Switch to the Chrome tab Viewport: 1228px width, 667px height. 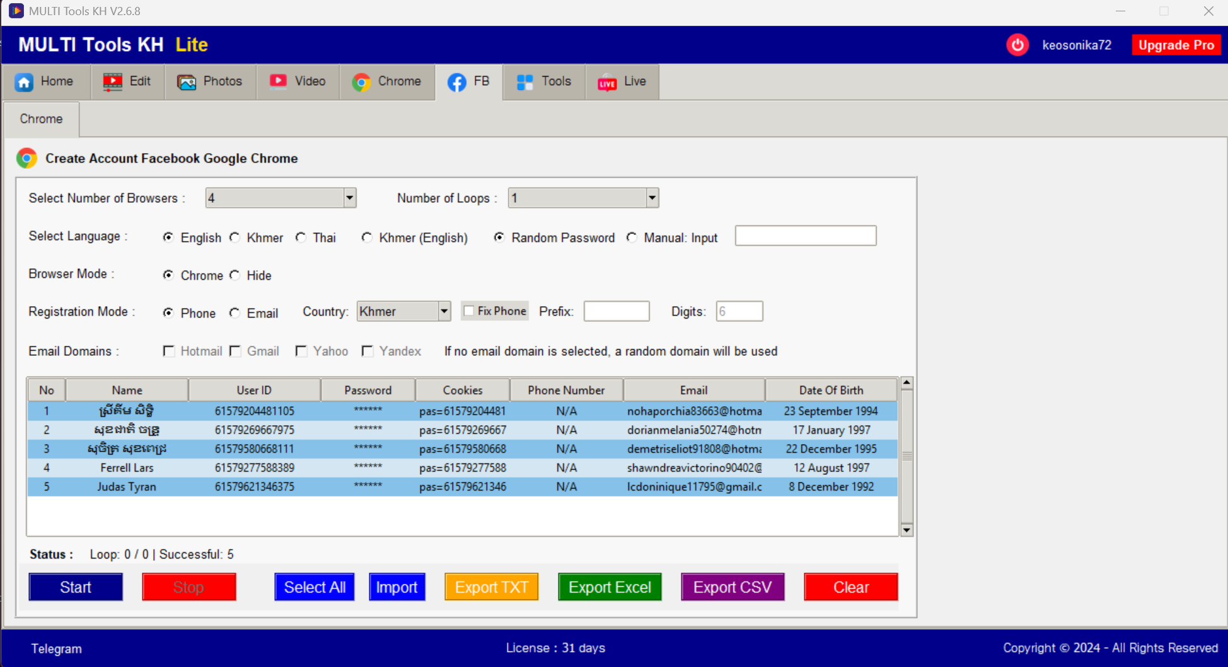pyautogui.click(x=41, y=119)
